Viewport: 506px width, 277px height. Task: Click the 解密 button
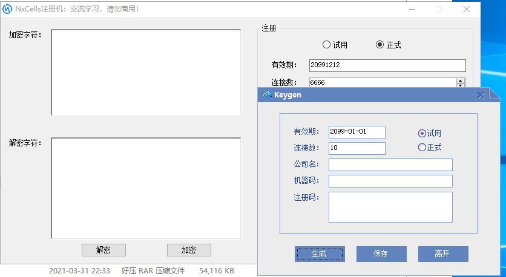[103, 250]
